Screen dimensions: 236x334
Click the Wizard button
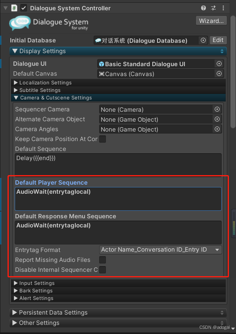[211, 20]
